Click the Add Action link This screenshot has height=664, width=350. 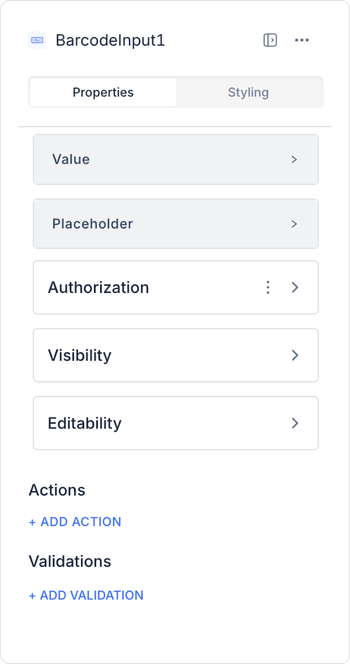[75, 522]
